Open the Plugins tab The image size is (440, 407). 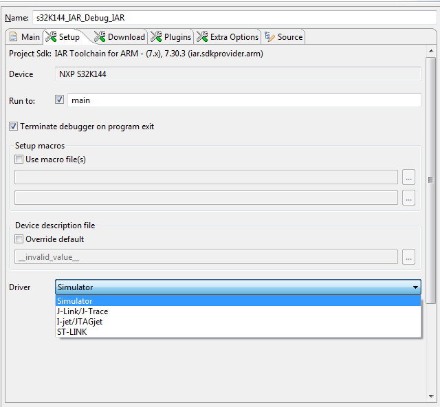171,36
